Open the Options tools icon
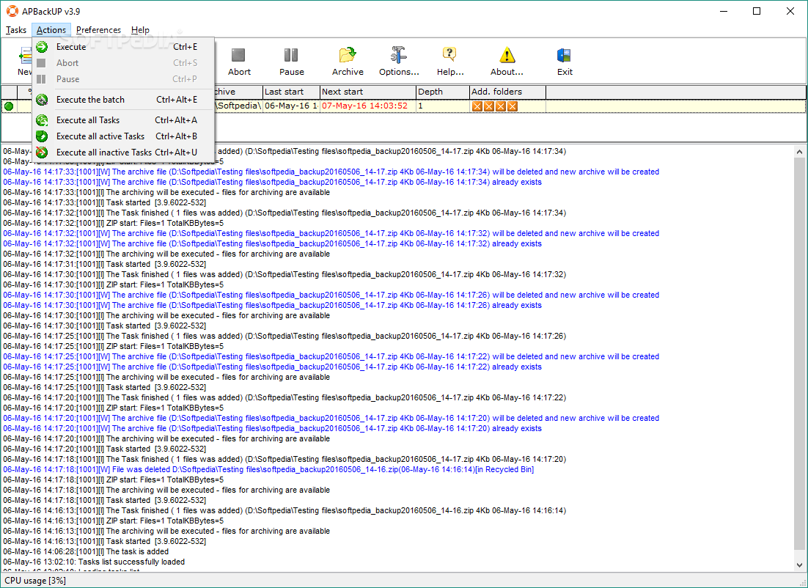 click(x=398, y=55)
